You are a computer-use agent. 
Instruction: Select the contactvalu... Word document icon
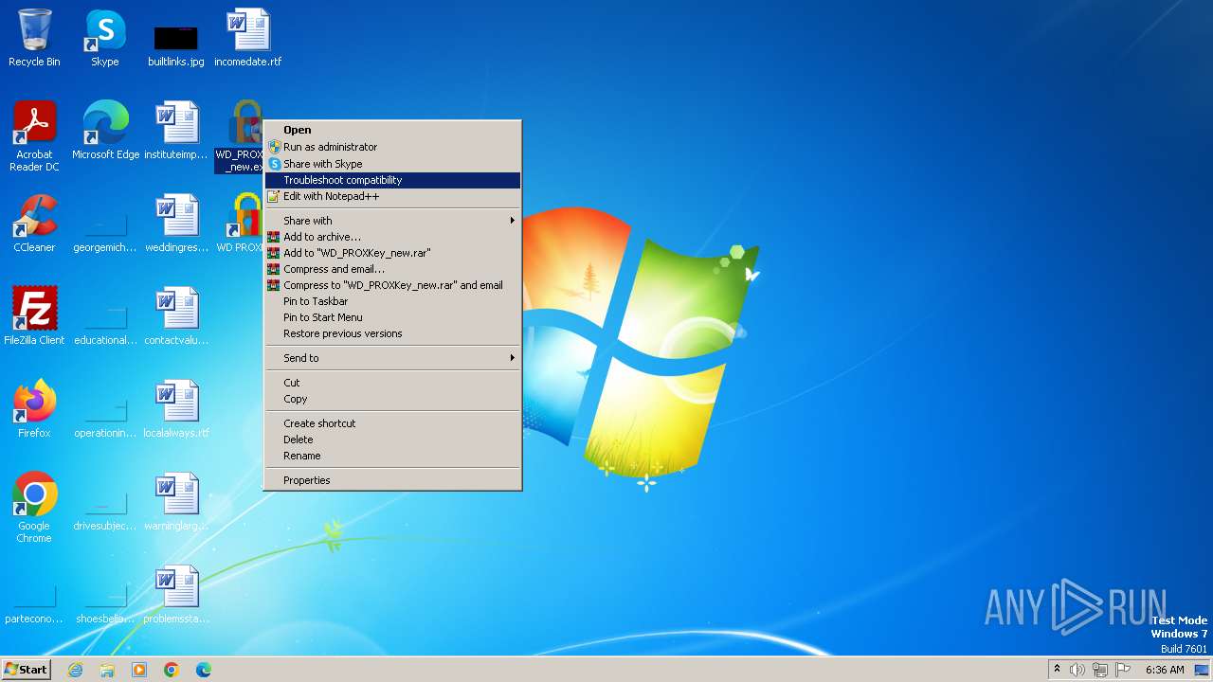[x=176, y=316]
